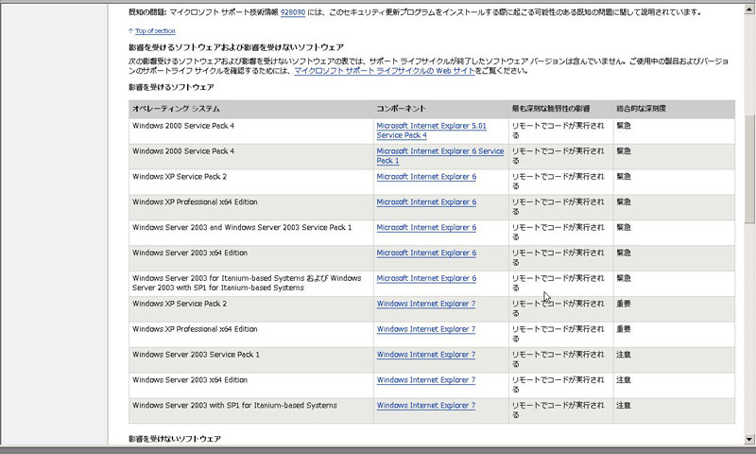Click the 影響を受けないソフトウェア heading at the bottom
756x454 pixels.
point(175,439)
